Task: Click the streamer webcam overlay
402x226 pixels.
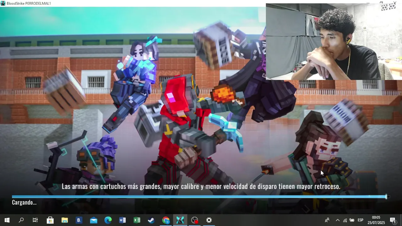Action: (x=334, y=42)
